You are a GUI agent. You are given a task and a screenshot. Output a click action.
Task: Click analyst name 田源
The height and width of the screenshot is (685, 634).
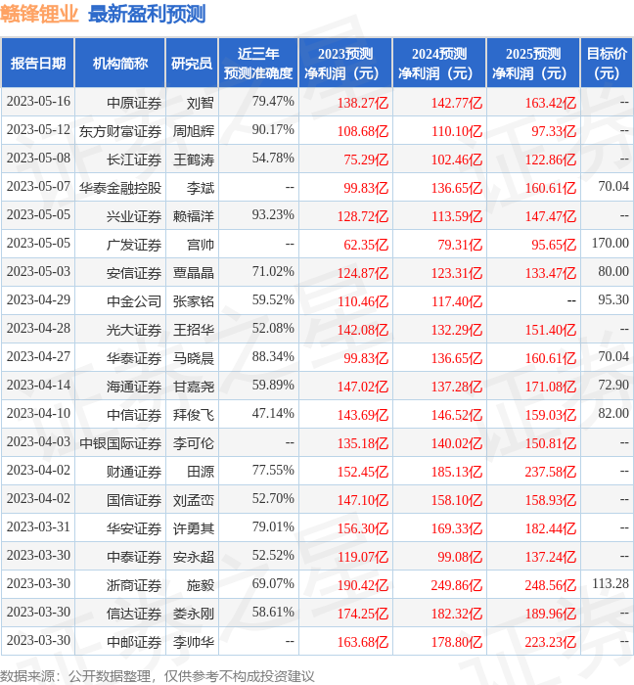201,473
